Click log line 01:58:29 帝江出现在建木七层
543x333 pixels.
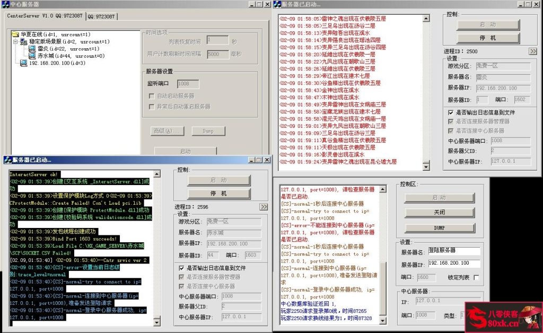coord(325,76)
